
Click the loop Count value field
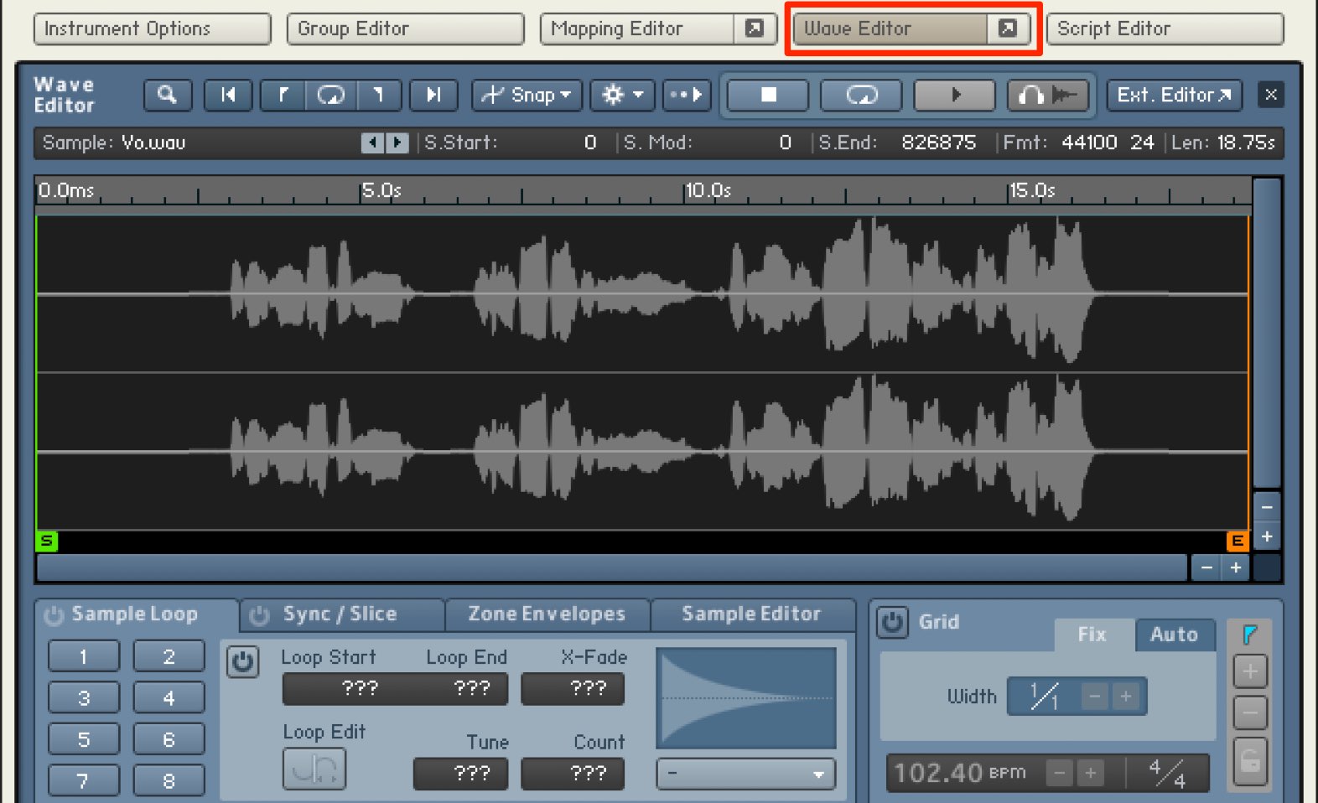click(x=573, y=774)
